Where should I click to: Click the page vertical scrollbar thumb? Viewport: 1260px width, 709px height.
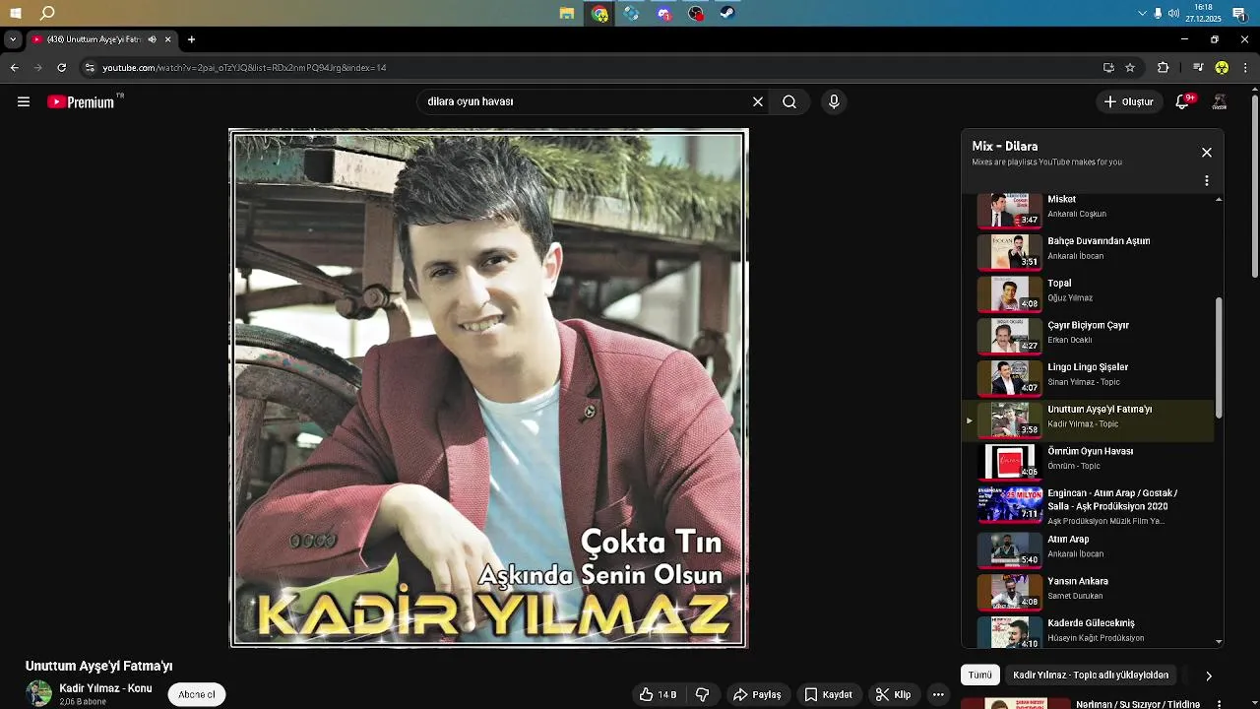[x=1254, y=186]
